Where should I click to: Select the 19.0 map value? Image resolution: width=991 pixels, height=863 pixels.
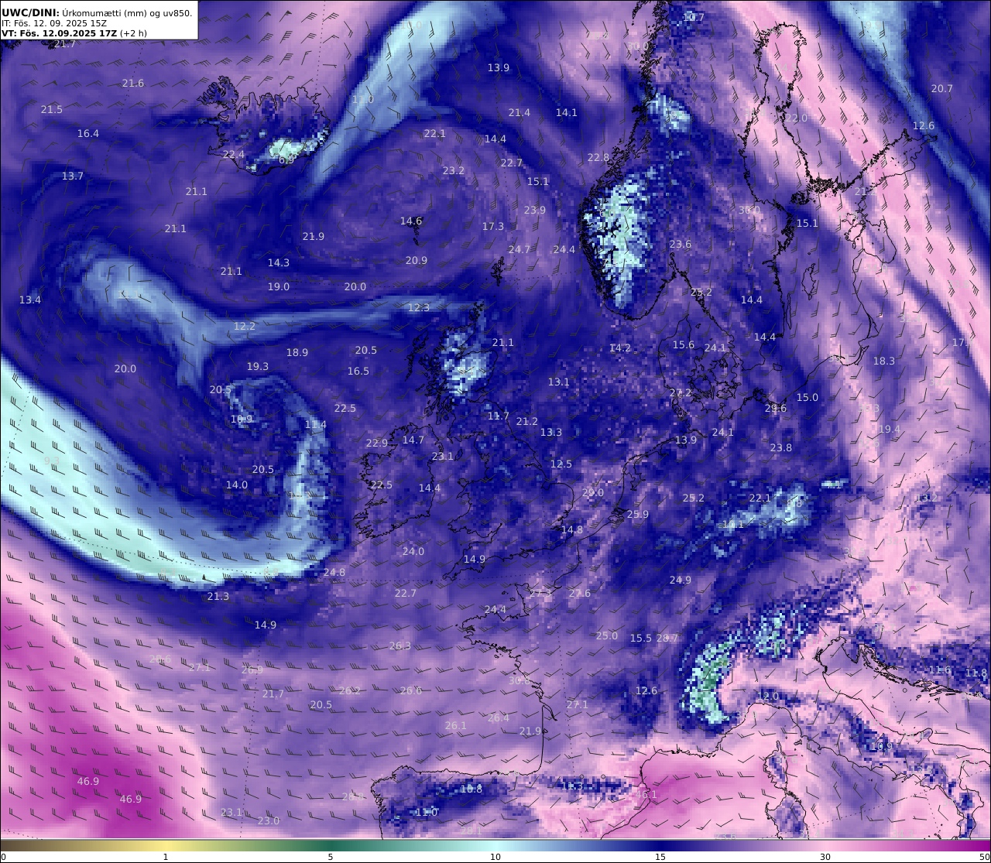(x=279, y=287)
